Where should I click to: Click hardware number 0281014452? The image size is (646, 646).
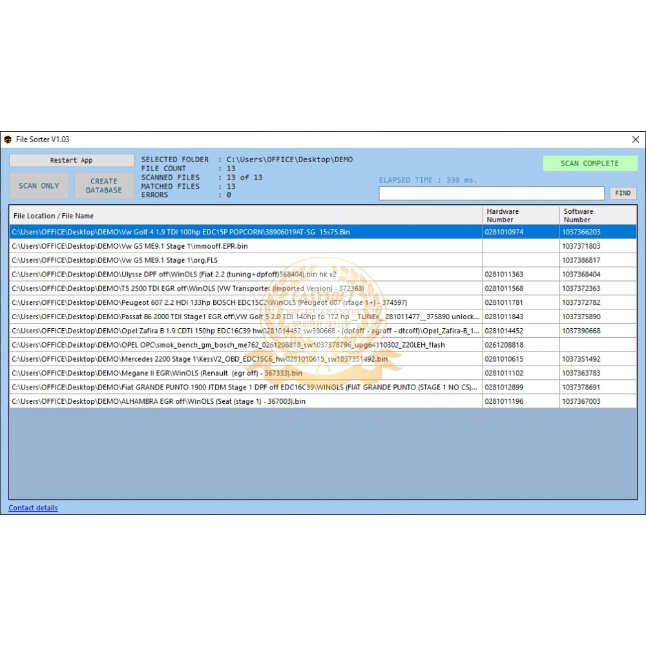(x=504, y=331)
